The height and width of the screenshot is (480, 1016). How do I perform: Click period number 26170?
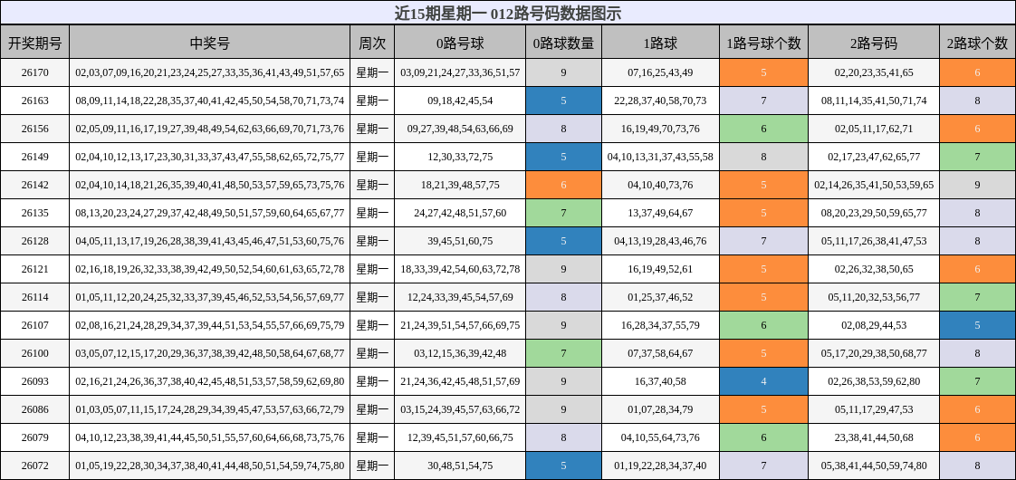[x=35, y=72]
